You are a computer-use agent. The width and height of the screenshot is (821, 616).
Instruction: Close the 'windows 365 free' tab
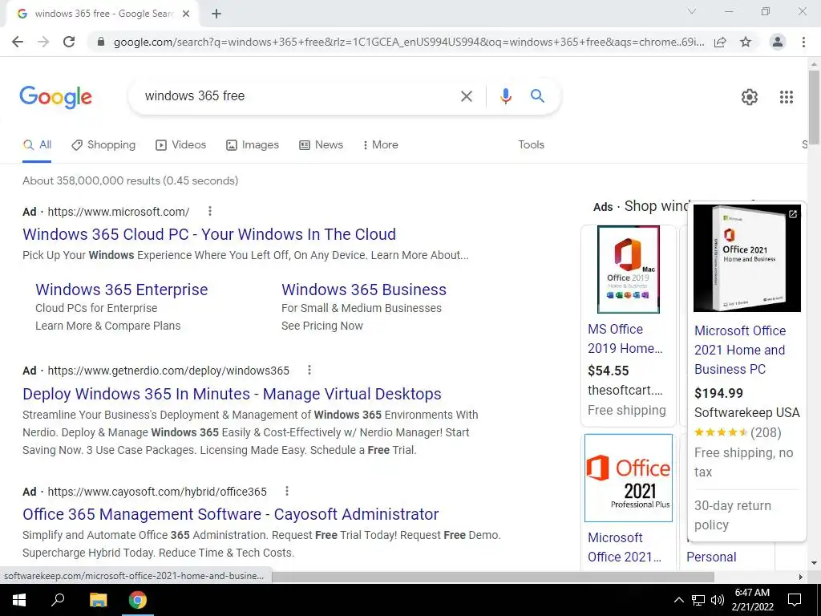pos(186,14)
